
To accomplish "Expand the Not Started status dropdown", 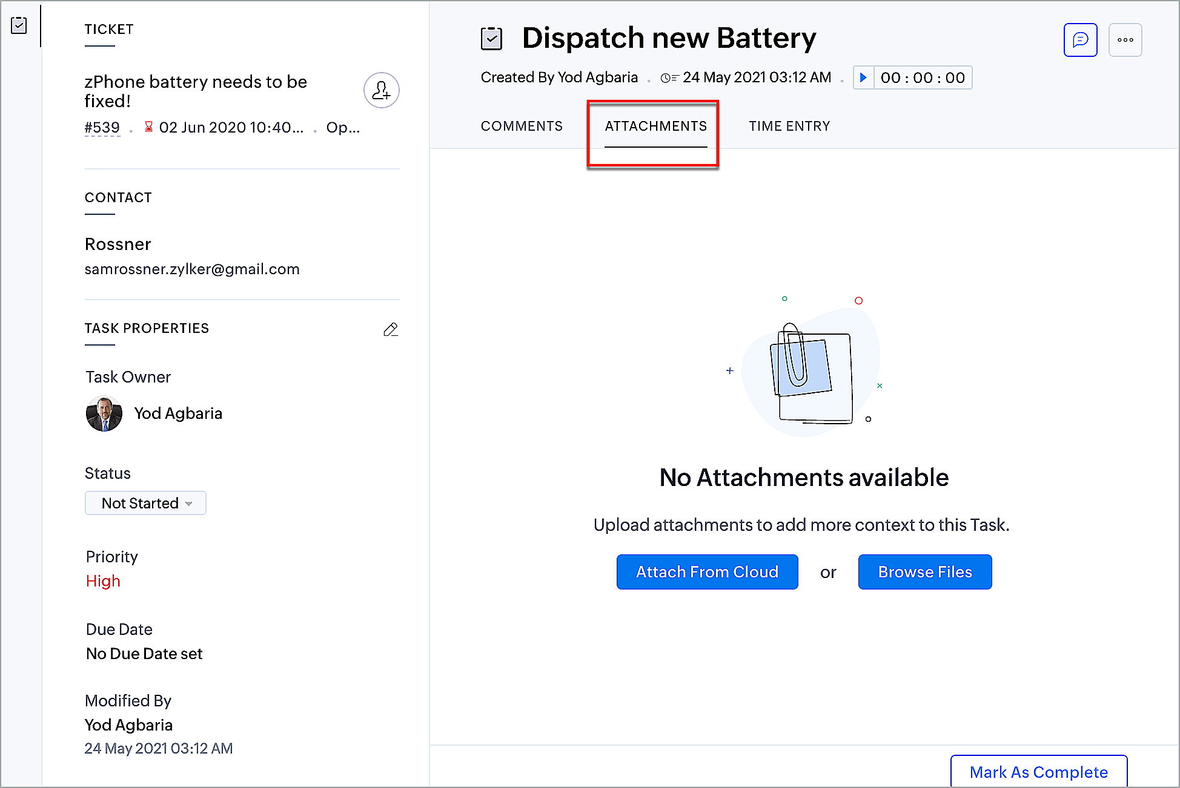I will pos(145,503).
